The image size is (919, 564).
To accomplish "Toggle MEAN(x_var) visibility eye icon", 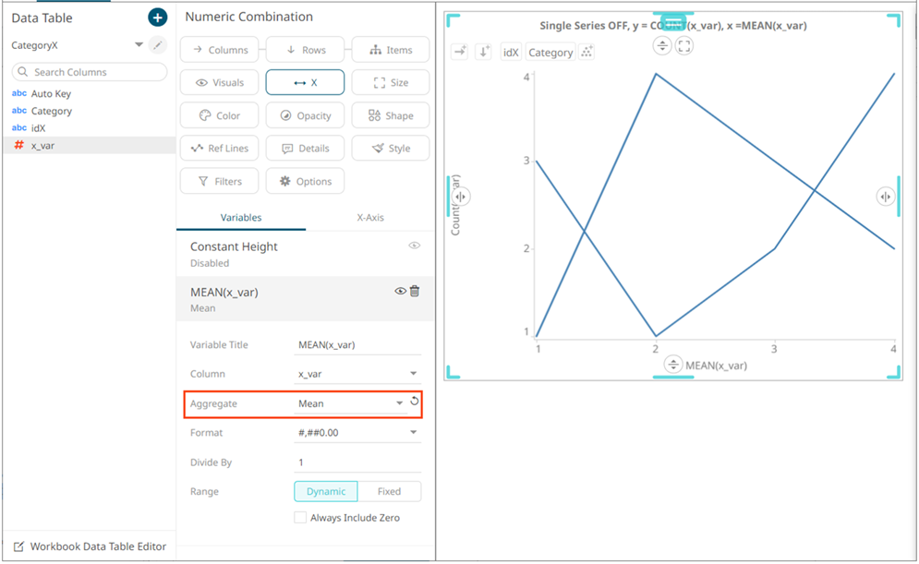I will point(400,291).
